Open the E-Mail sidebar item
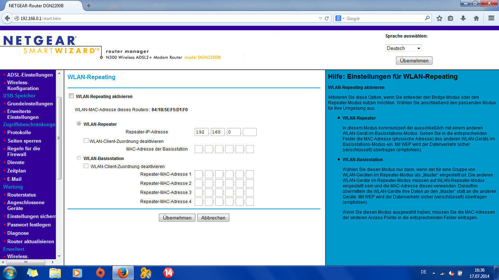The height and width of the screenshot is (280, 499). [14, 179]
